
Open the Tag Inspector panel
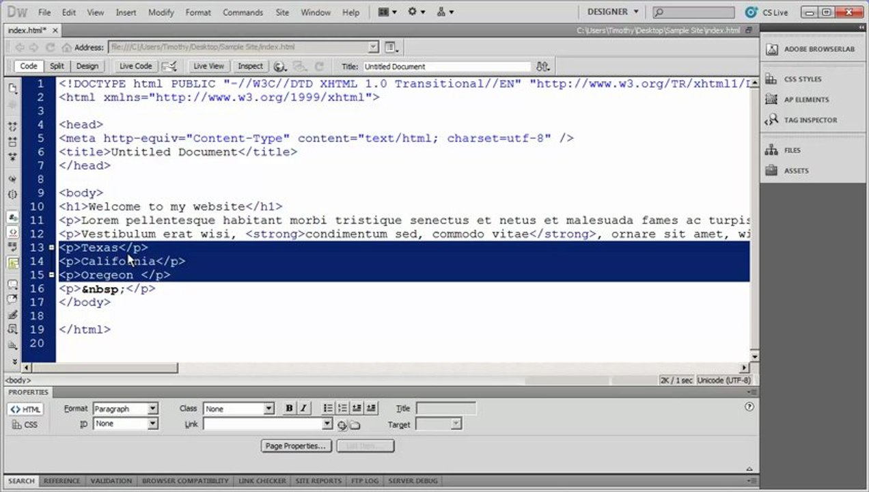pyautogui.click(x=801, y=120)
